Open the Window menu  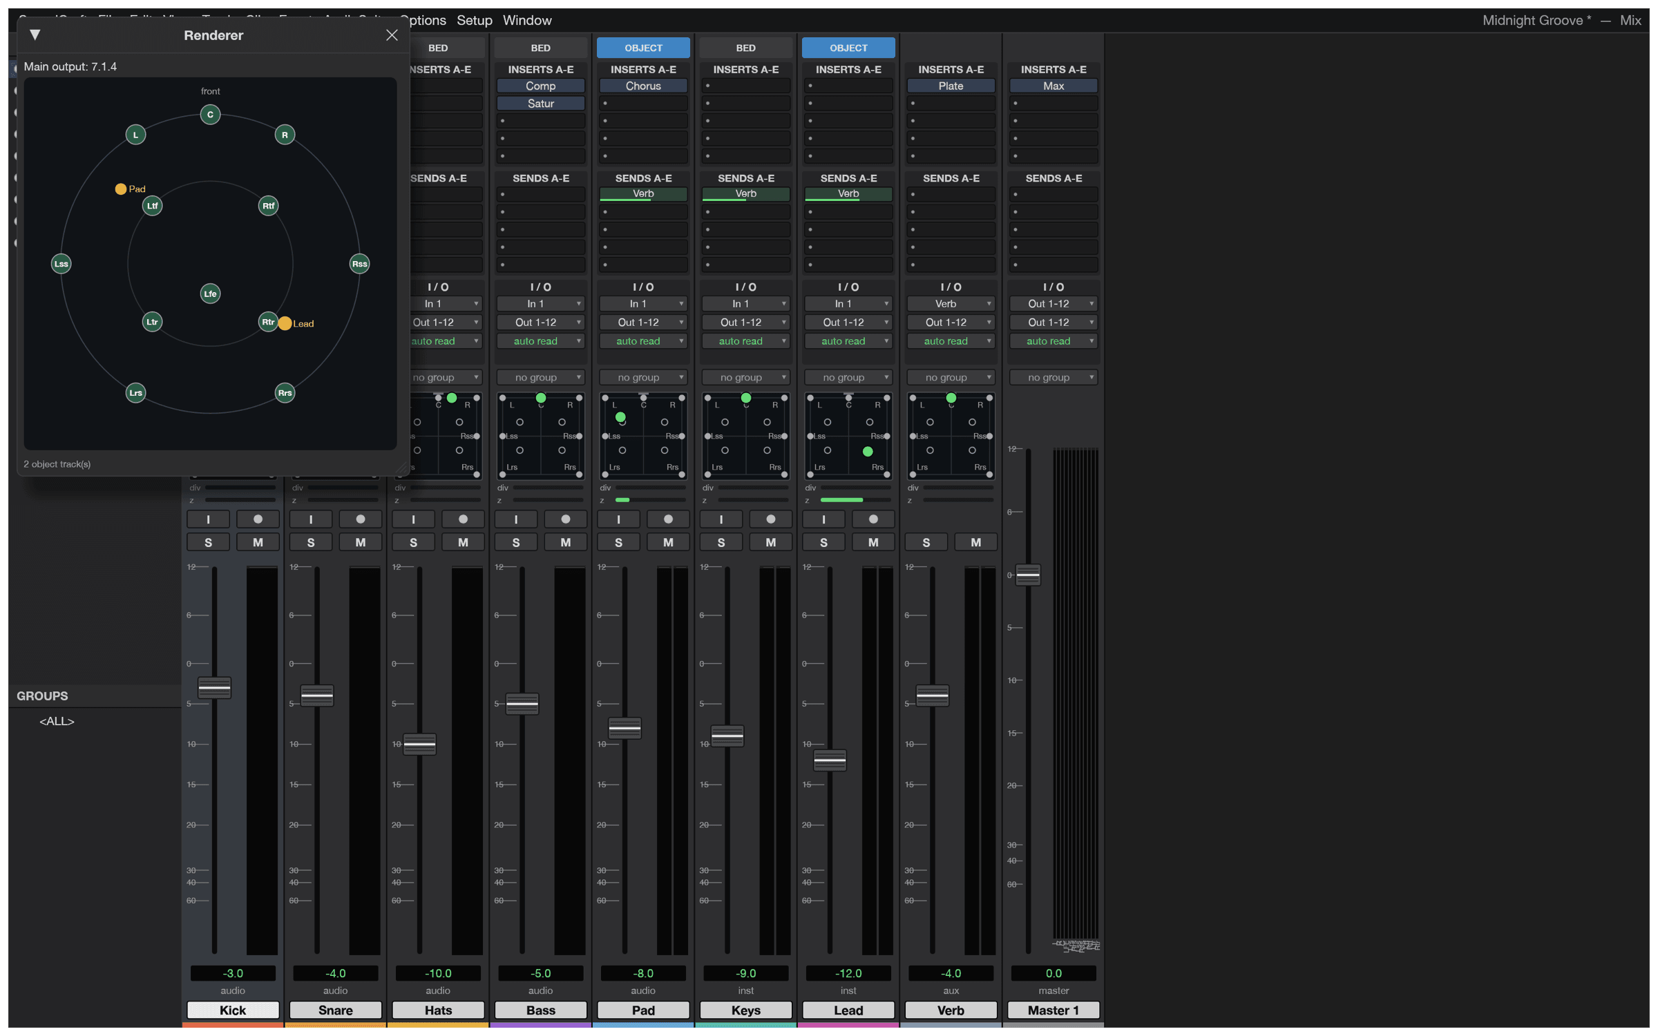527,20
